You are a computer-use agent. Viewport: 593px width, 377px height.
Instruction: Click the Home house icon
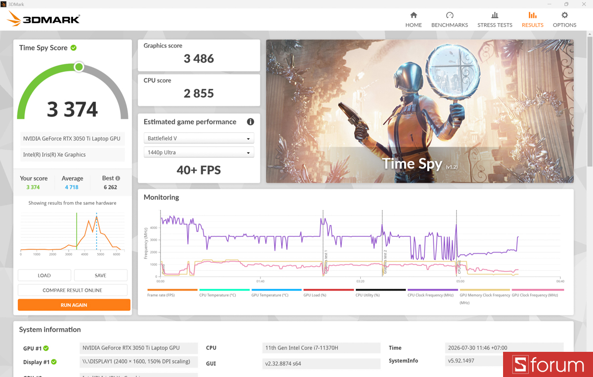pos(414,15)
